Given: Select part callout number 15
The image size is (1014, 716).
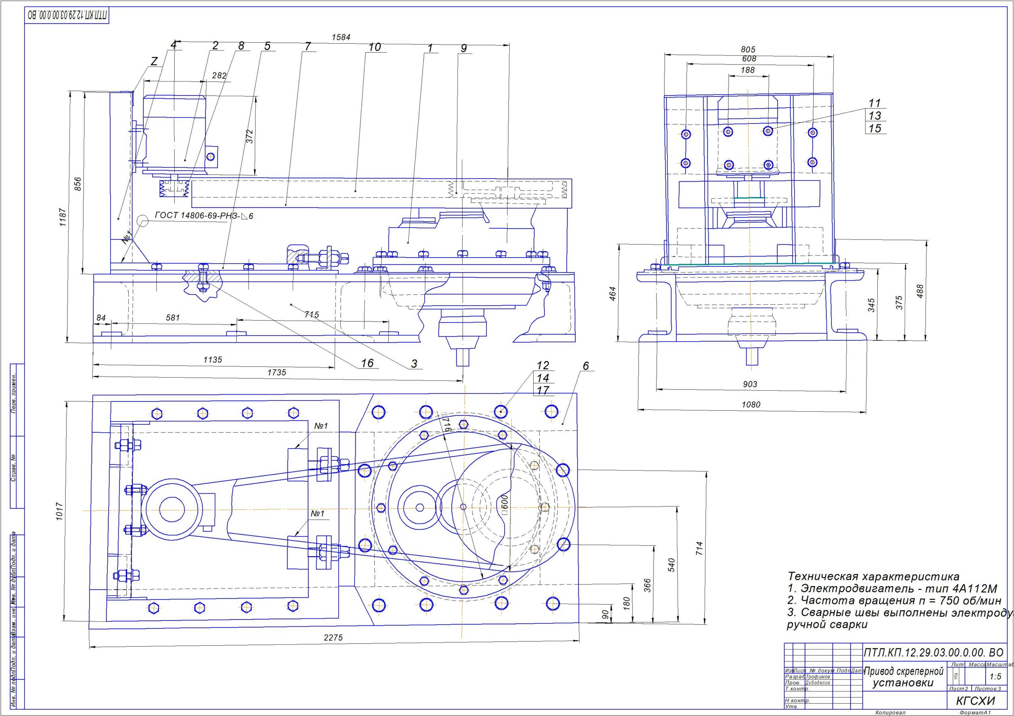Looking at the screenshot, I should click(x=875, y=129).
